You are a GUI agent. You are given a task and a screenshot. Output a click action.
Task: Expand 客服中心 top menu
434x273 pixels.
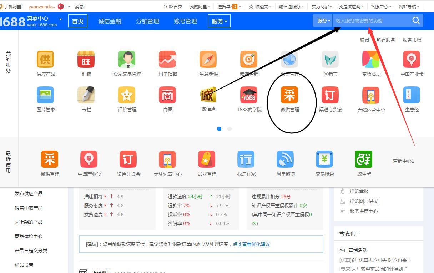point(381,6)
